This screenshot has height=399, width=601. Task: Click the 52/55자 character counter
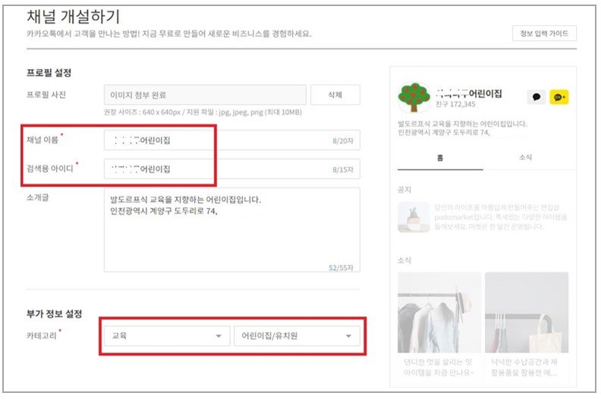tap(341, 268)
